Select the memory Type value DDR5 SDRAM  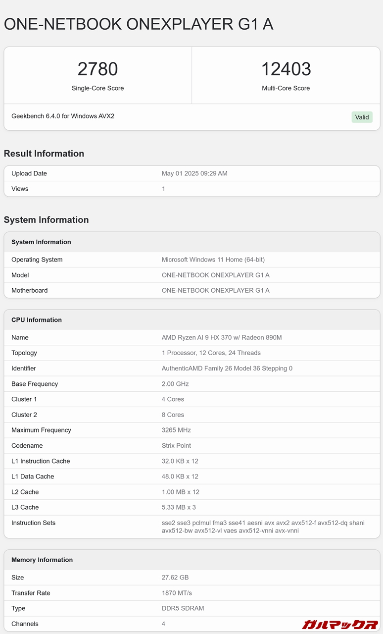tap(183, 608)
